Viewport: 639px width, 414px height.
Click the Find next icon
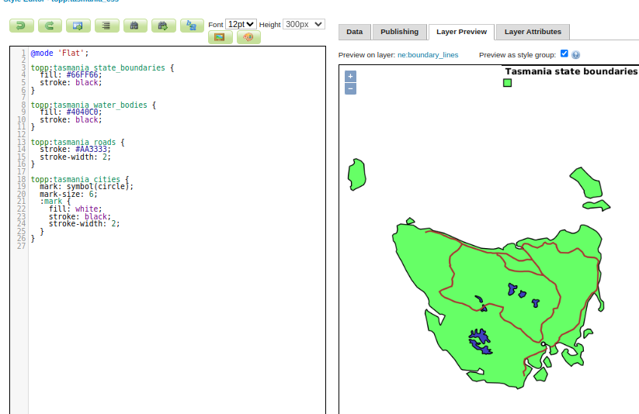coord(163,26)
